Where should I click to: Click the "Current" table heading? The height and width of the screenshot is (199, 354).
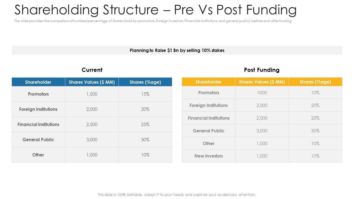[x=92, y=70]
